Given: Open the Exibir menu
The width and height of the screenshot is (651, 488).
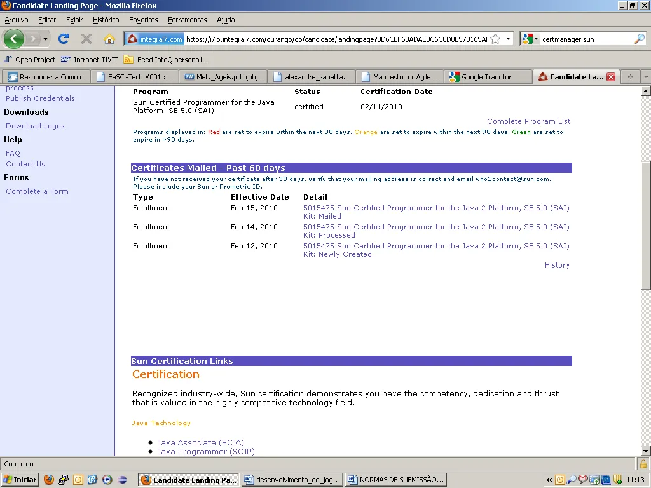Looking at the screenshot, I should pos(74,20).
